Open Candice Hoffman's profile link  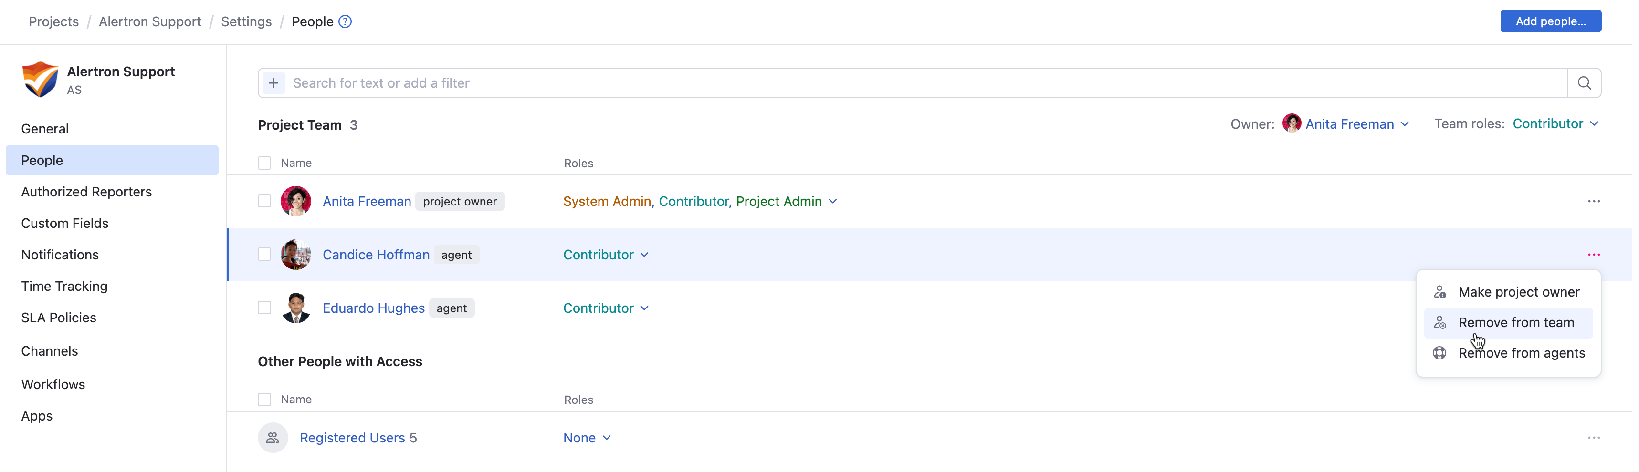pyautogui.click(x=376, y=255)
